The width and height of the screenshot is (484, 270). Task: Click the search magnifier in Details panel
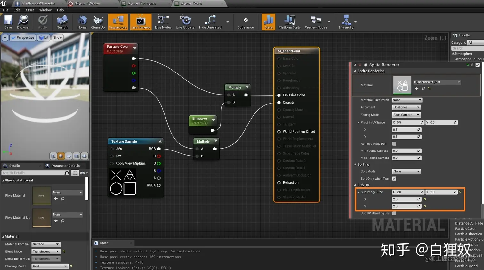67,173
